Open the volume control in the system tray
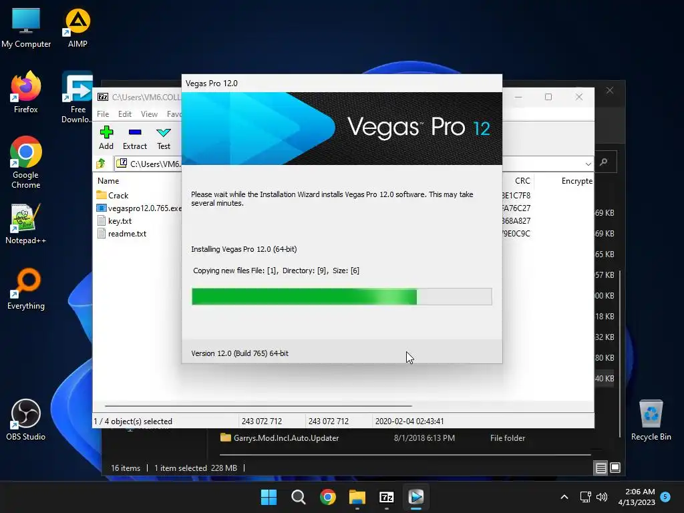The height and width of the screenshot is (513, 684). pos(602,497)
